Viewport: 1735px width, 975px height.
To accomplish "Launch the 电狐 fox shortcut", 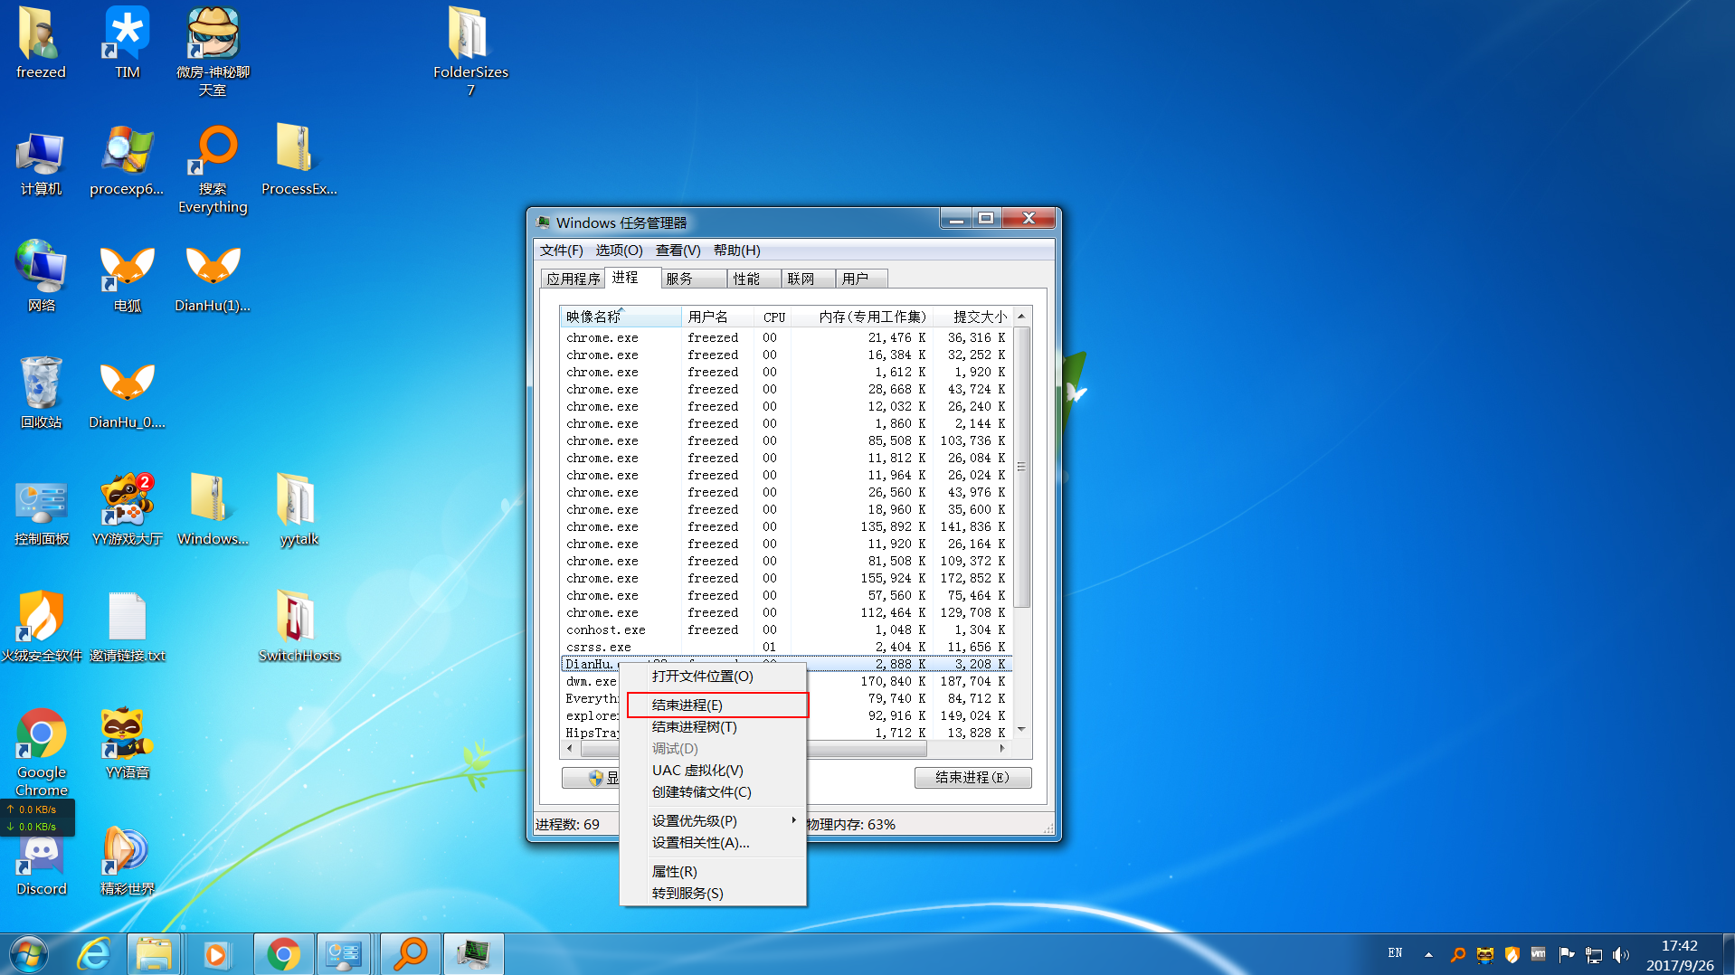I will [x=127, y=279].
